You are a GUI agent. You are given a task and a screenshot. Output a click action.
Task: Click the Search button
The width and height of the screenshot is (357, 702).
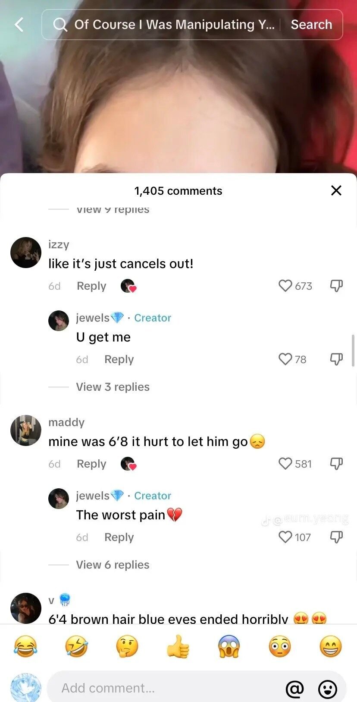click(x=311, y=25)
